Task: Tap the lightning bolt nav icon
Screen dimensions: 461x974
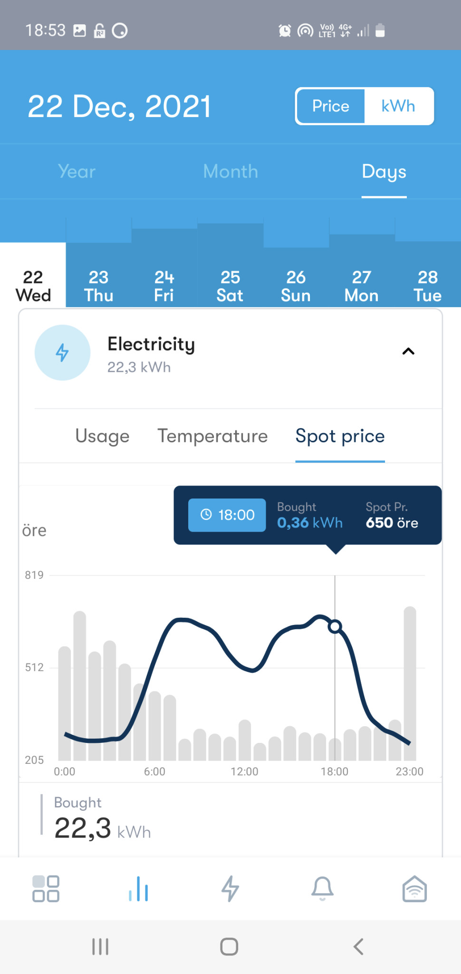Action: [x=230, y=888]
